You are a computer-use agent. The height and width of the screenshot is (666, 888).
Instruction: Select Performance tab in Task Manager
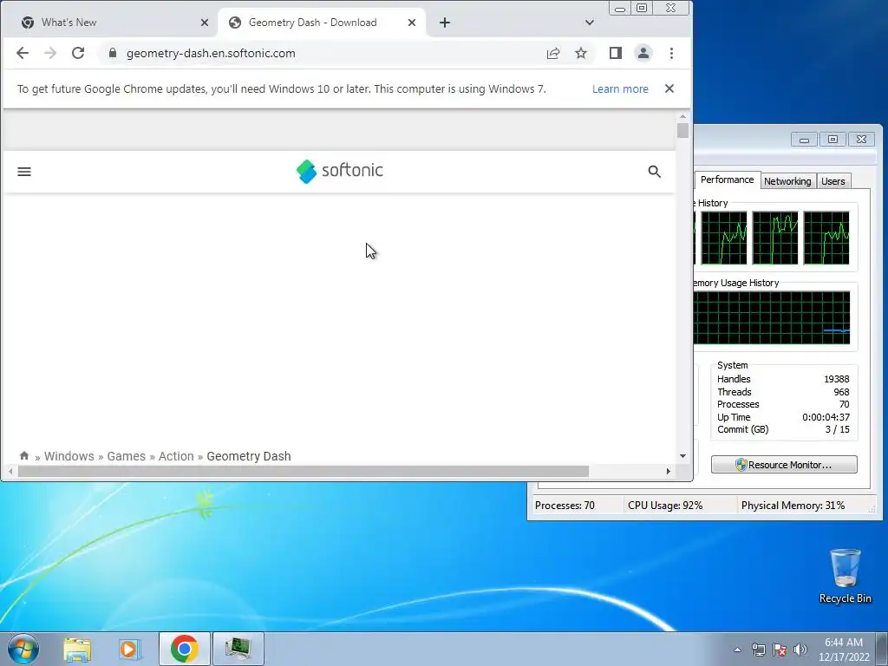coord(727,180)
